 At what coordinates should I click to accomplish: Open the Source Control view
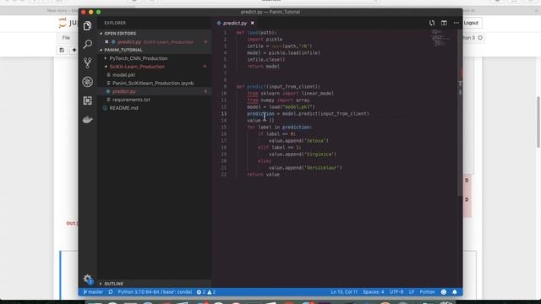[x=87, y=63]
